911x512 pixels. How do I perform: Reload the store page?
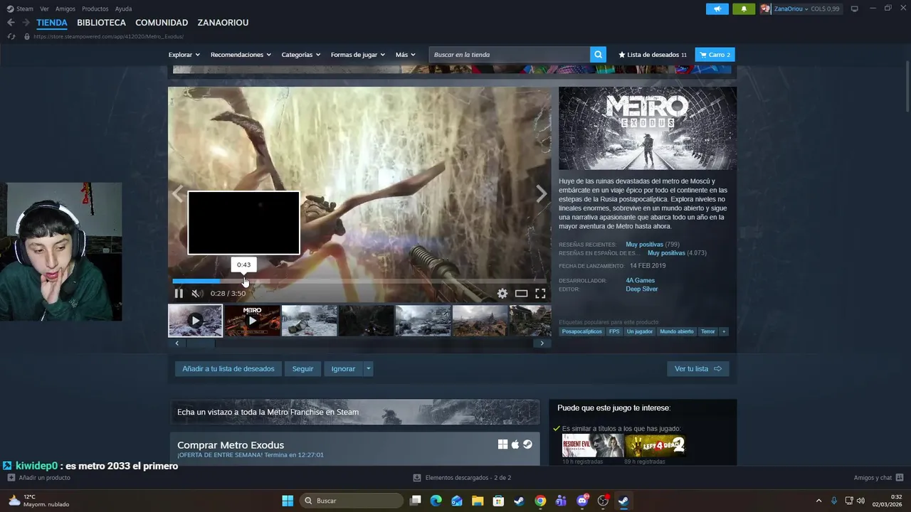coord(11,36)
